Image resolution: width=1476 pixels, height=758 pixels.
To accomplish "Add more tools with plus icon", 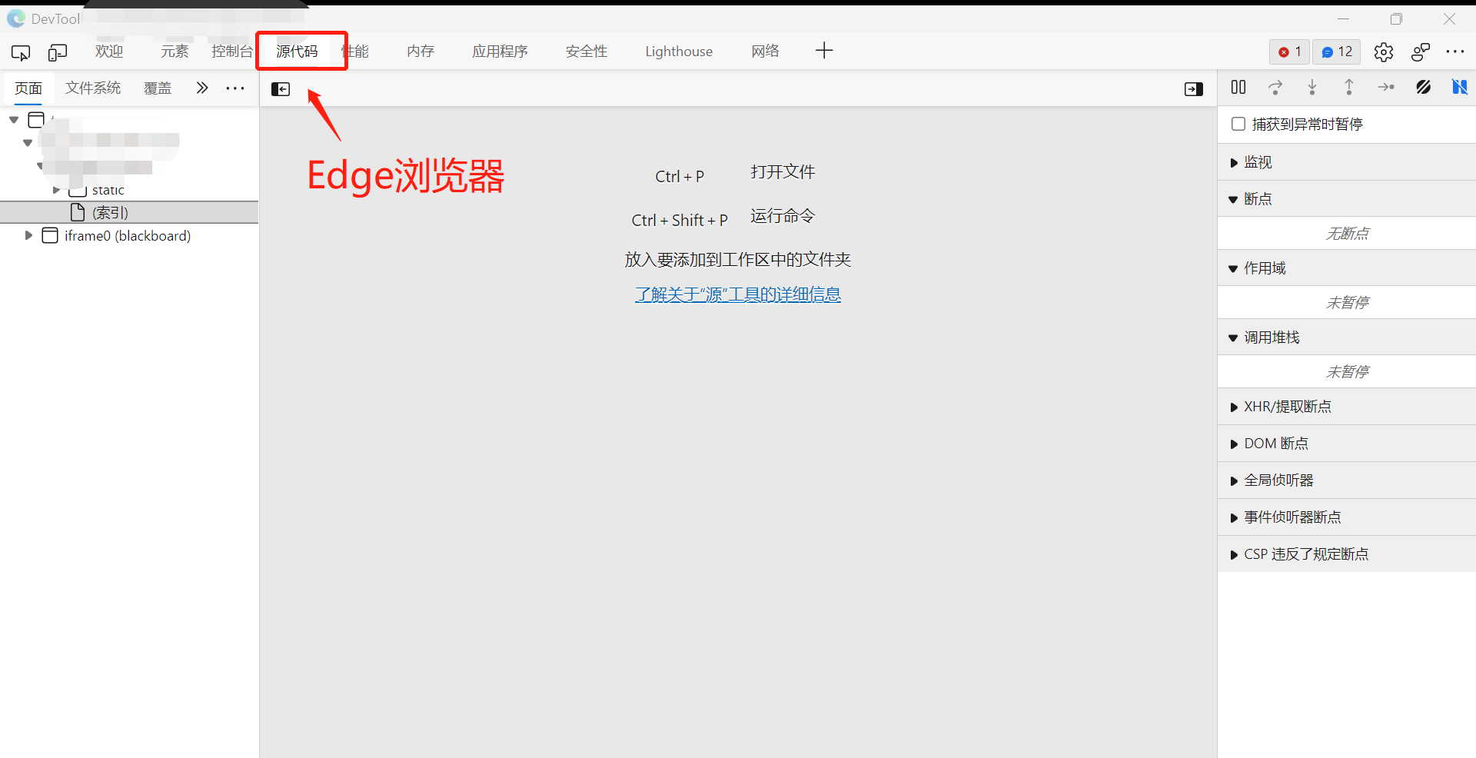I will (x=824, y=51).
